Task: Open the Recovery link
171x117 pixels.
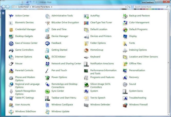Action: pyautogui.click(x=134, y=77)
